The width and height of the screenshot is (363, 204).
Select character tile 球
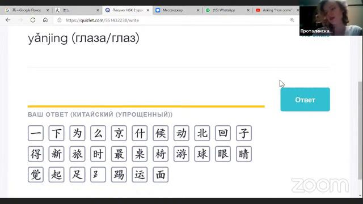pyautogui.click(x=202, y=154)
